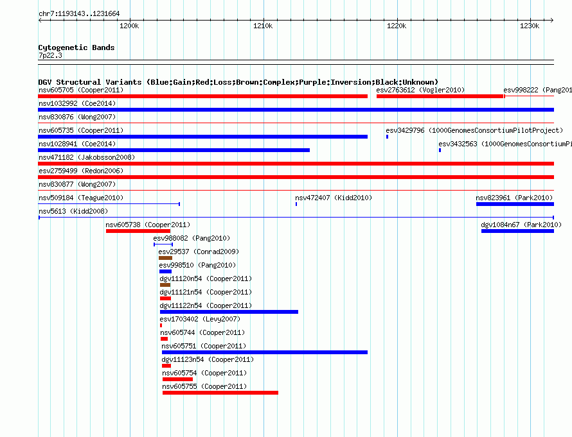Viewport: 572px width, 437px height.
Task: Open nsv1032992 (Coe2014) label
Action: [77, 103]
